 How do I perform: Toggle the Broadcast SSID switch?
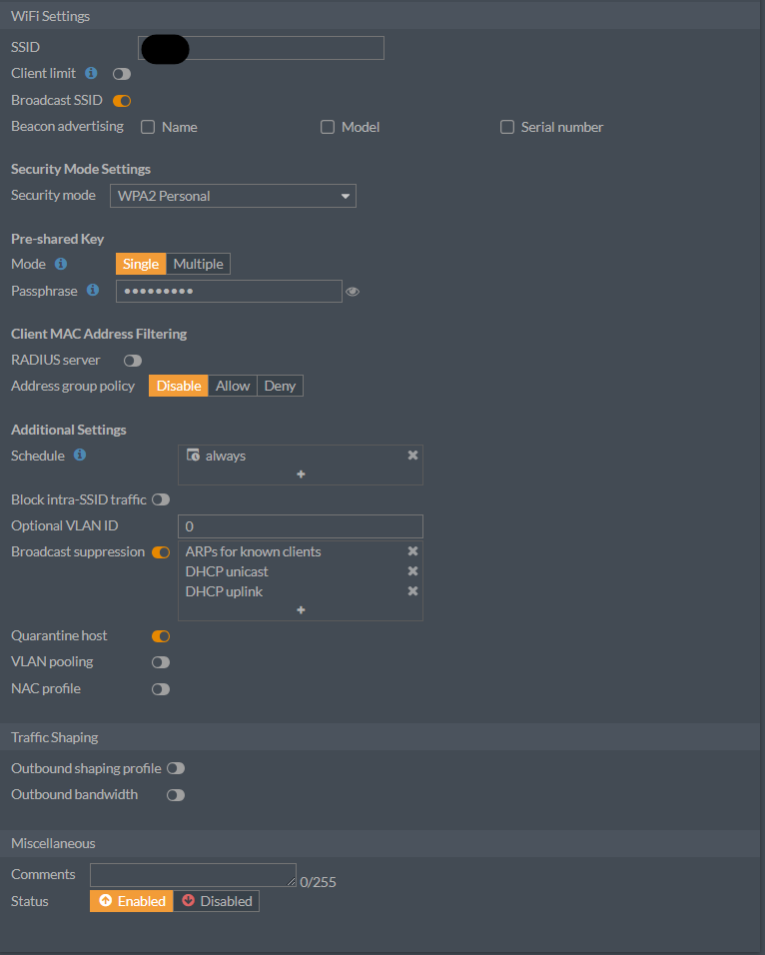122,100
